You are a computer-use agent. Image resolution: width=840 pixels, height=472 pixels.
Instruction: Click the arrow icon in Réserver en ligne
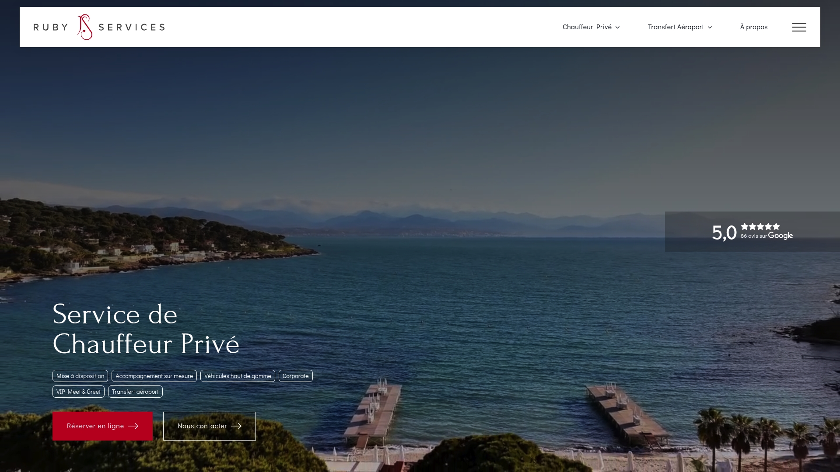[x=133, y=426]
